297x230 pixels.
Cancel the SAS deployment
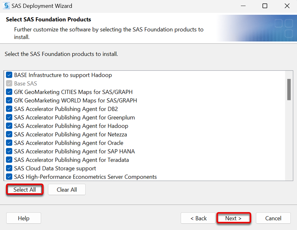pyautogui.click(x=273, y=218)
